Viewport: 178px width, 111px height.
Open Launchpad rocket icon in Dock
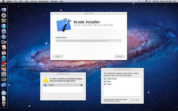tap(4, 15)
